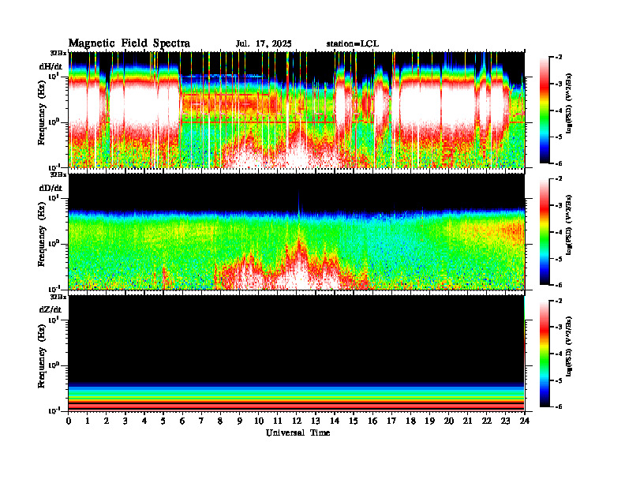Click the "8" hour tick label
Image resolution: width=625 pixels, height=483 pixels.
pyautogui.click(x=220, y=421)
